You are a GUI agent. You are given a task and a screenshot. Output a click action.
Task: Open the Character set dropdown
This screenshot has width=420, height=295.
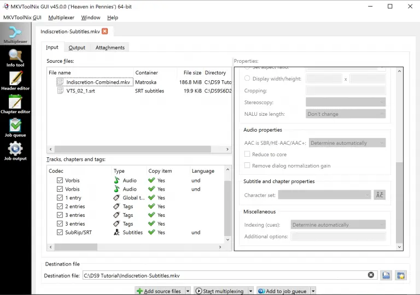coord(324,195)
